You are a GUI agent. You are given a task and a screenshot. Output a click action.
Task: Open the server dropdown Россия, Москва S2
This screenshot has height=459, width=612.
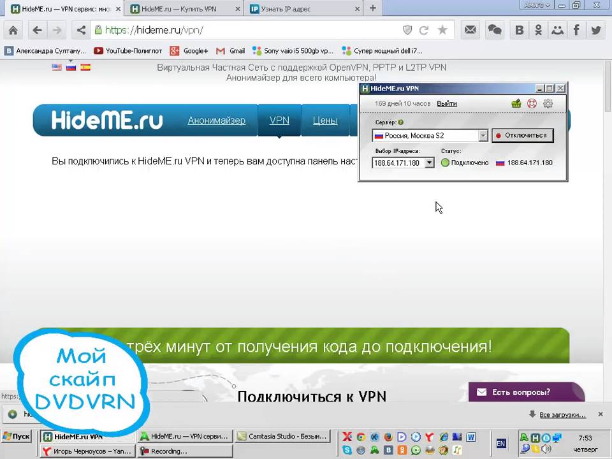(430, 135)
